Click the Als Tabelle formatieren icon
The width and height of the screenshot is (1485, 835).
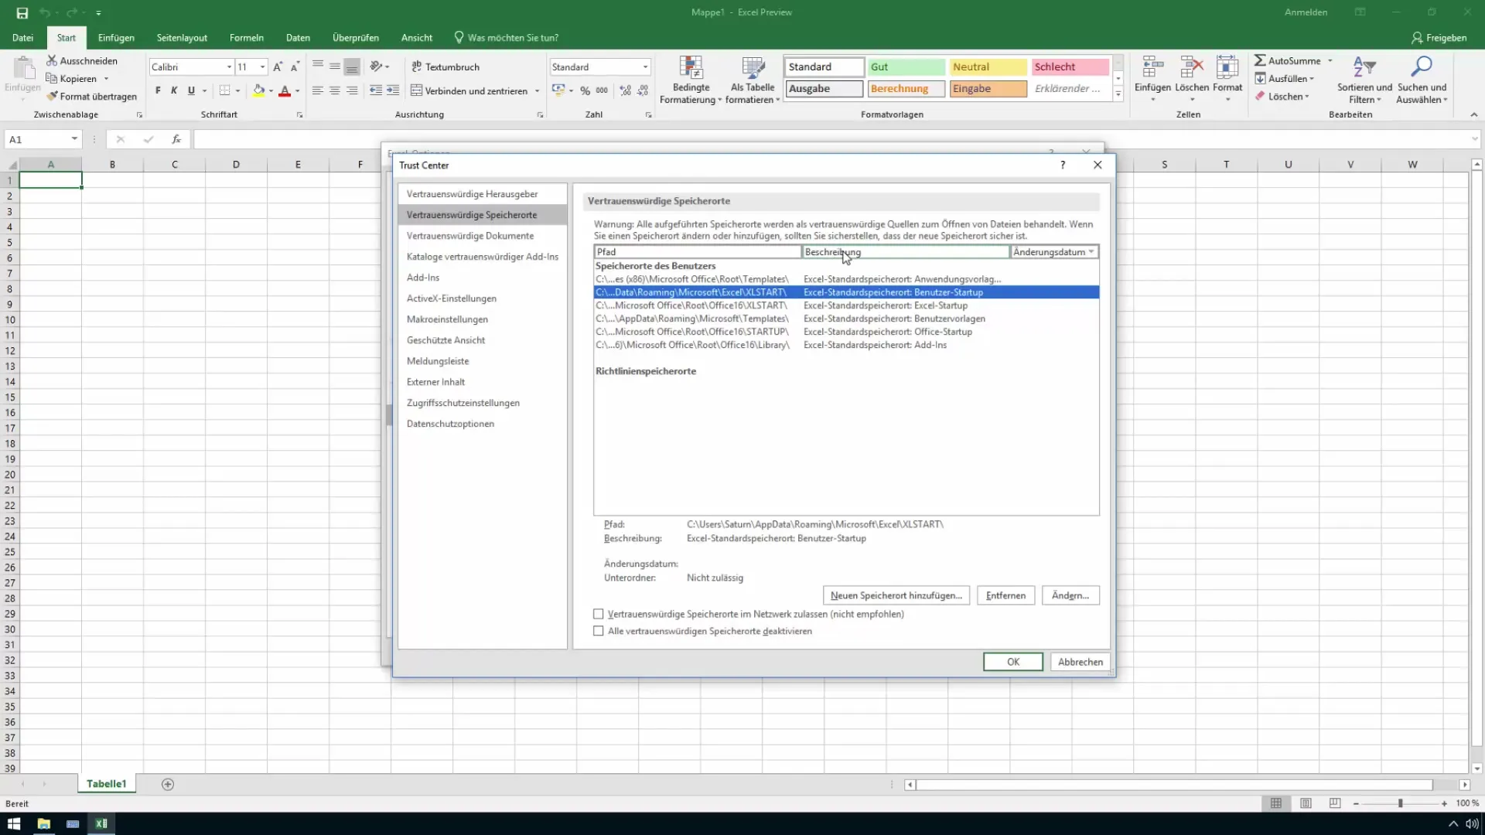click(x=753, y=68)
